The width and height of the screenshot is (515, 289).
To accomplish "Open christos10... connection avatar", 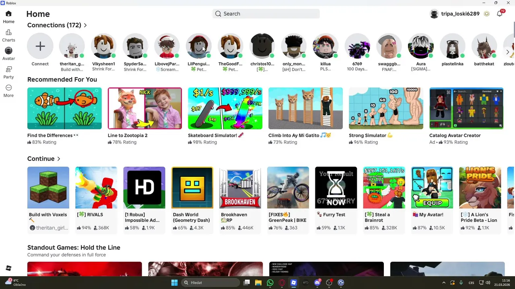I will click(x=262, y=46).
